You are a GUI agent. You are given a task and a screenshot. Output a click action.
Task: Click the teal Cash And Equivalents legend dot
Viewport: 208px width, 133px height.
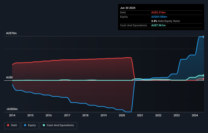(44, 125)
